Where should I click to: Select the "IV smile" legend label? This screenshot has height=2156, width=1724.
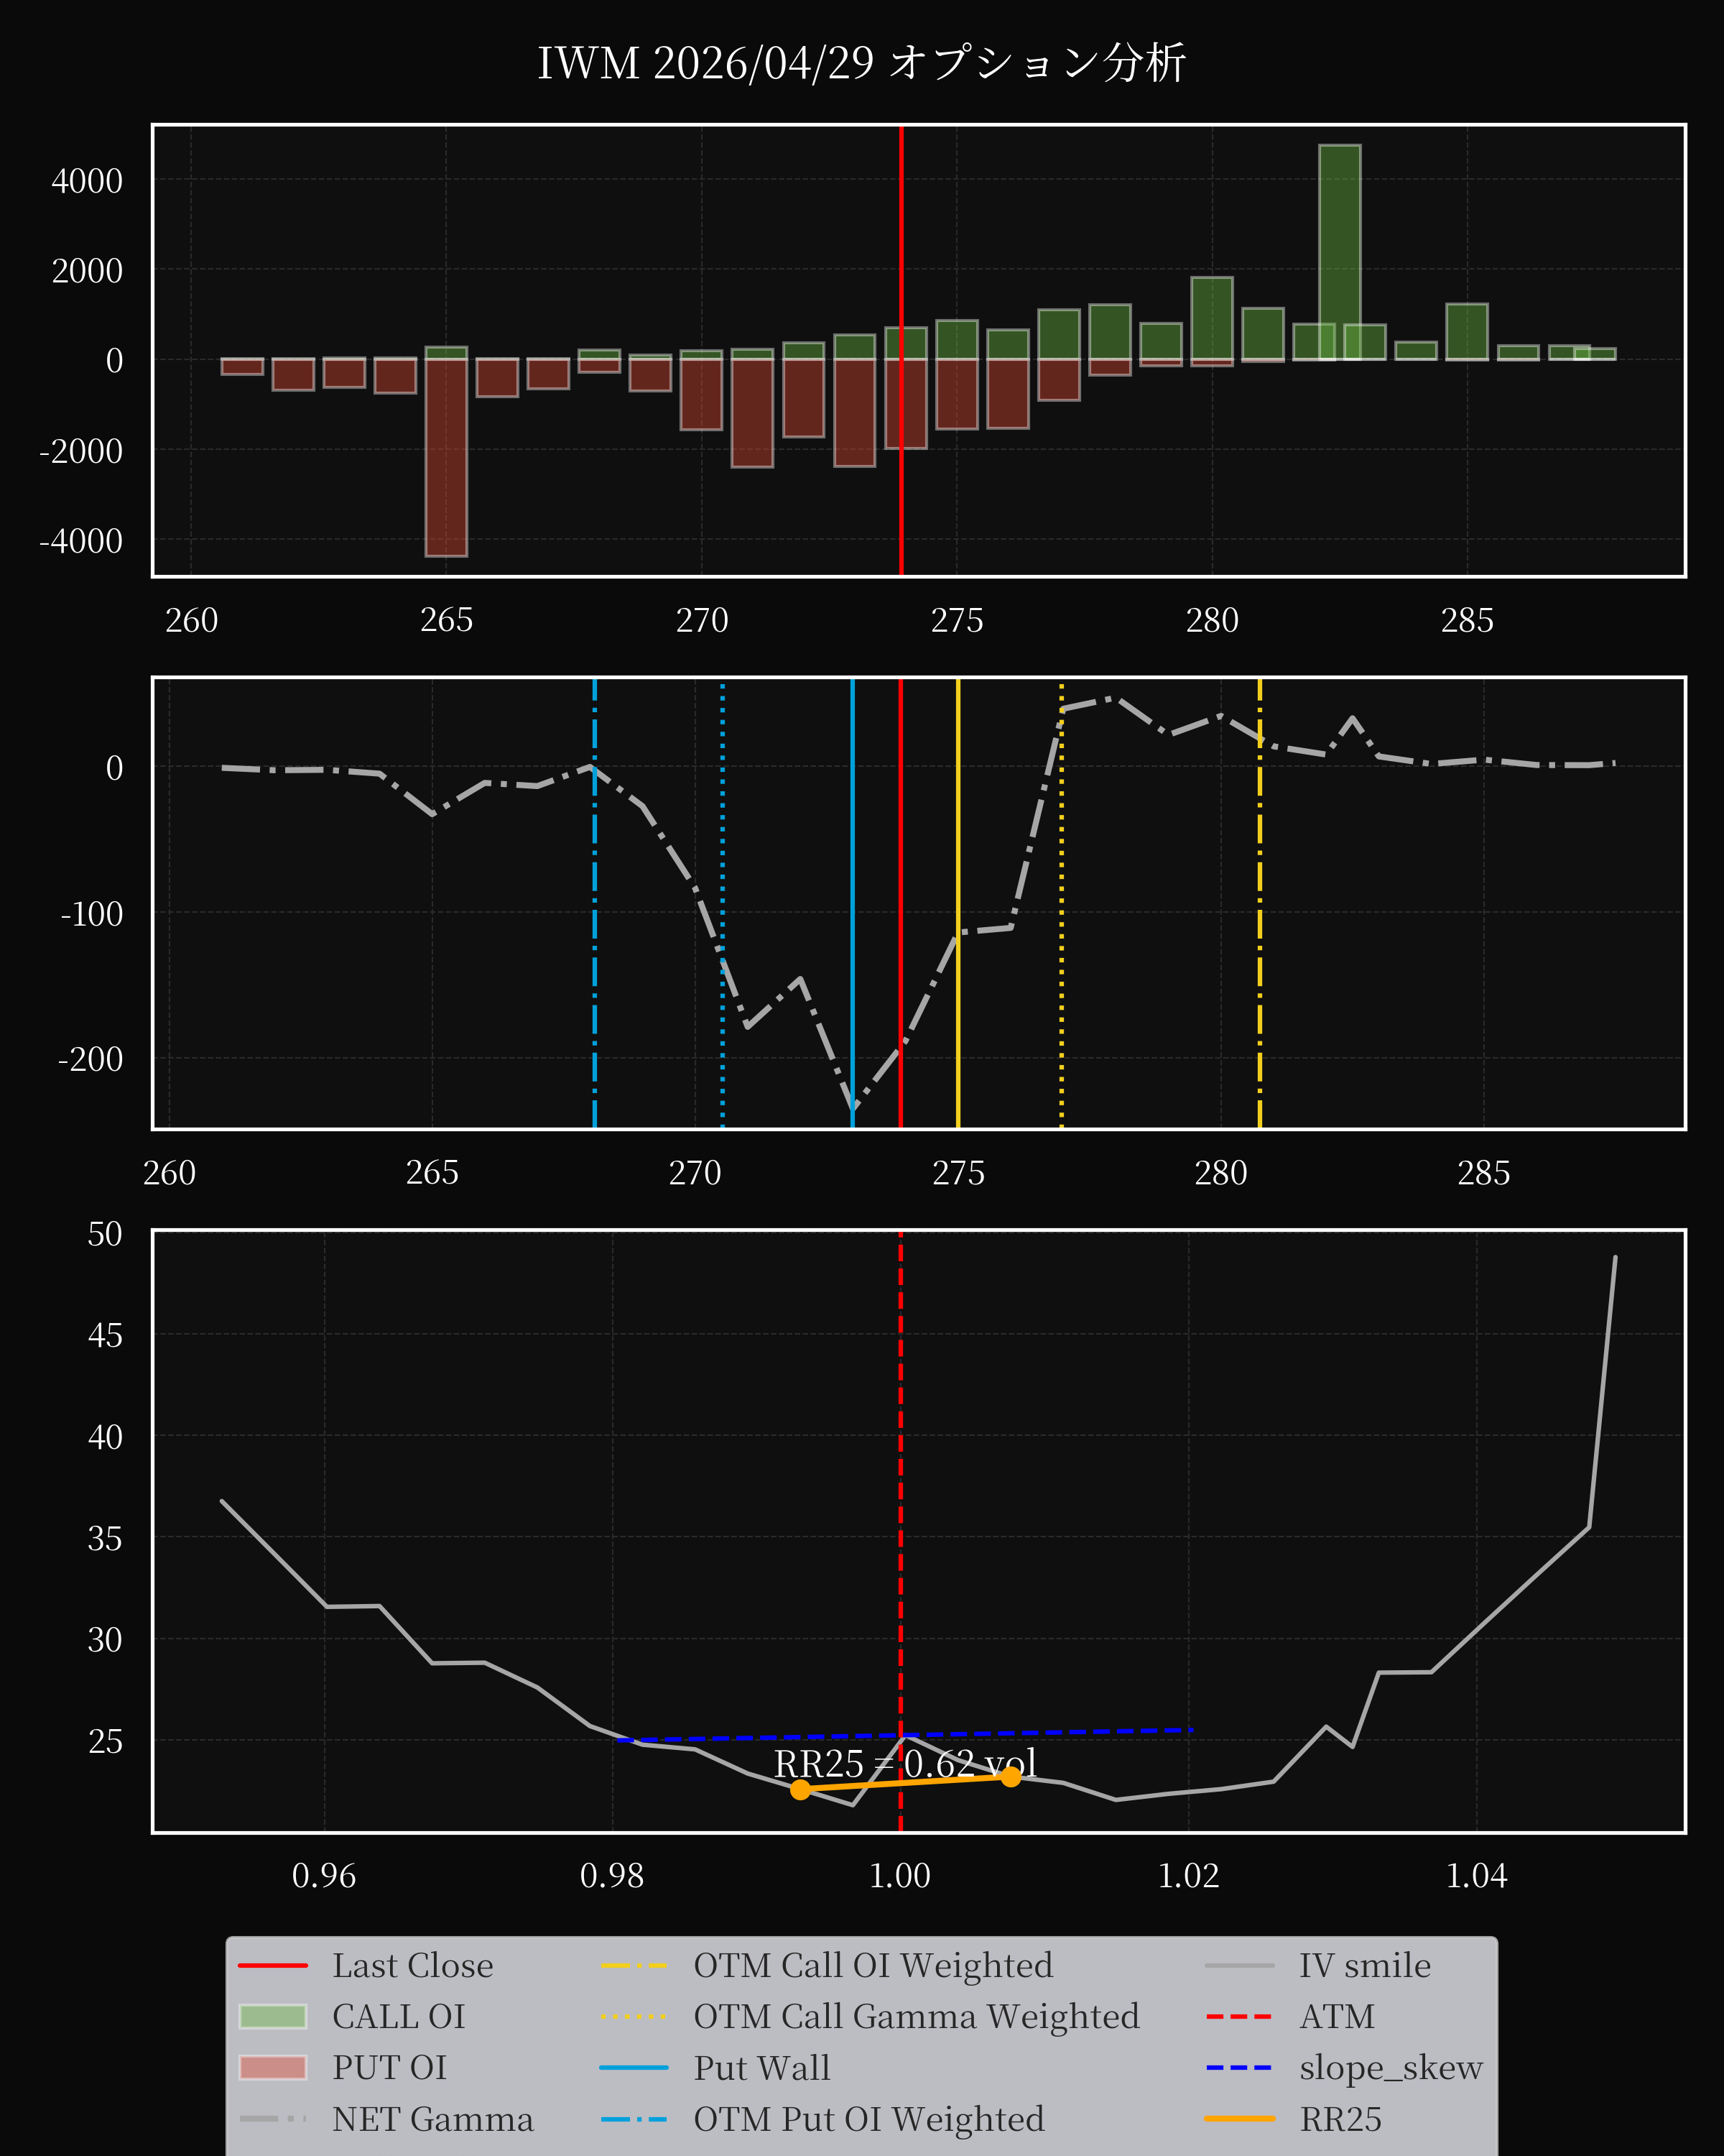coord(1366,1965)
